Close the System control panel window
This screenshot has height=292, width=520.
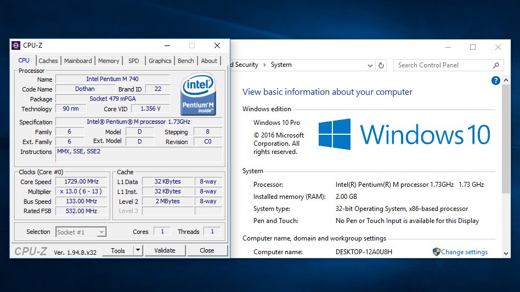tap(498, 47)
